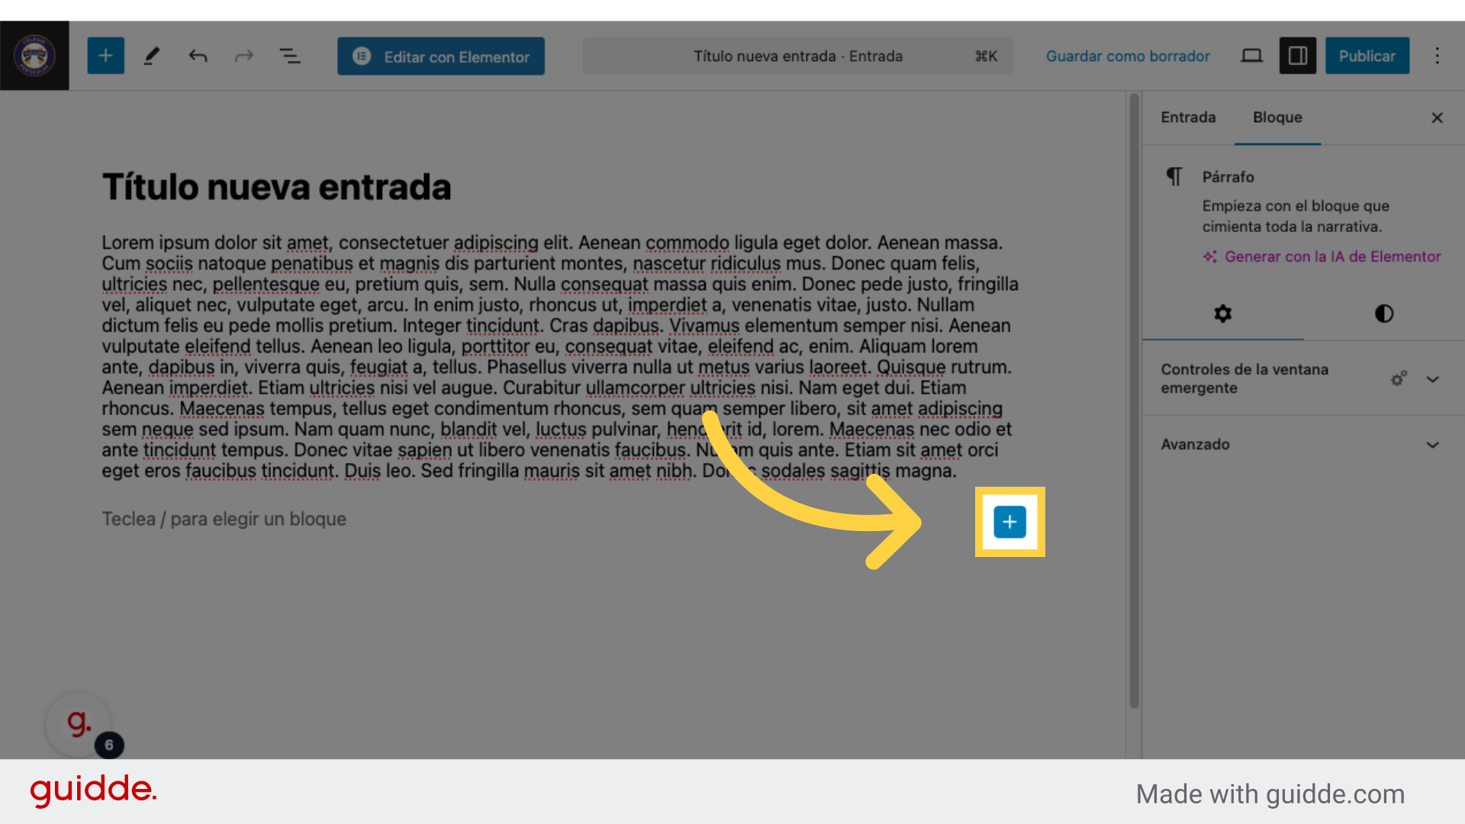Switch to the Bloque tab
The height and width of the screenshot is (824, 1465).
[1277, 117]
